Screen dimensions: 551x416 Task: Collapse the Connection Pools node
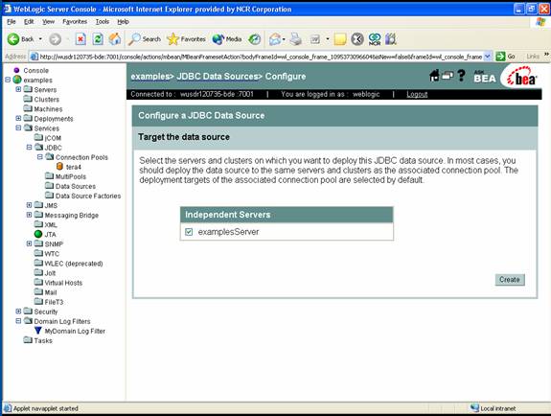[x=39, y=157]
